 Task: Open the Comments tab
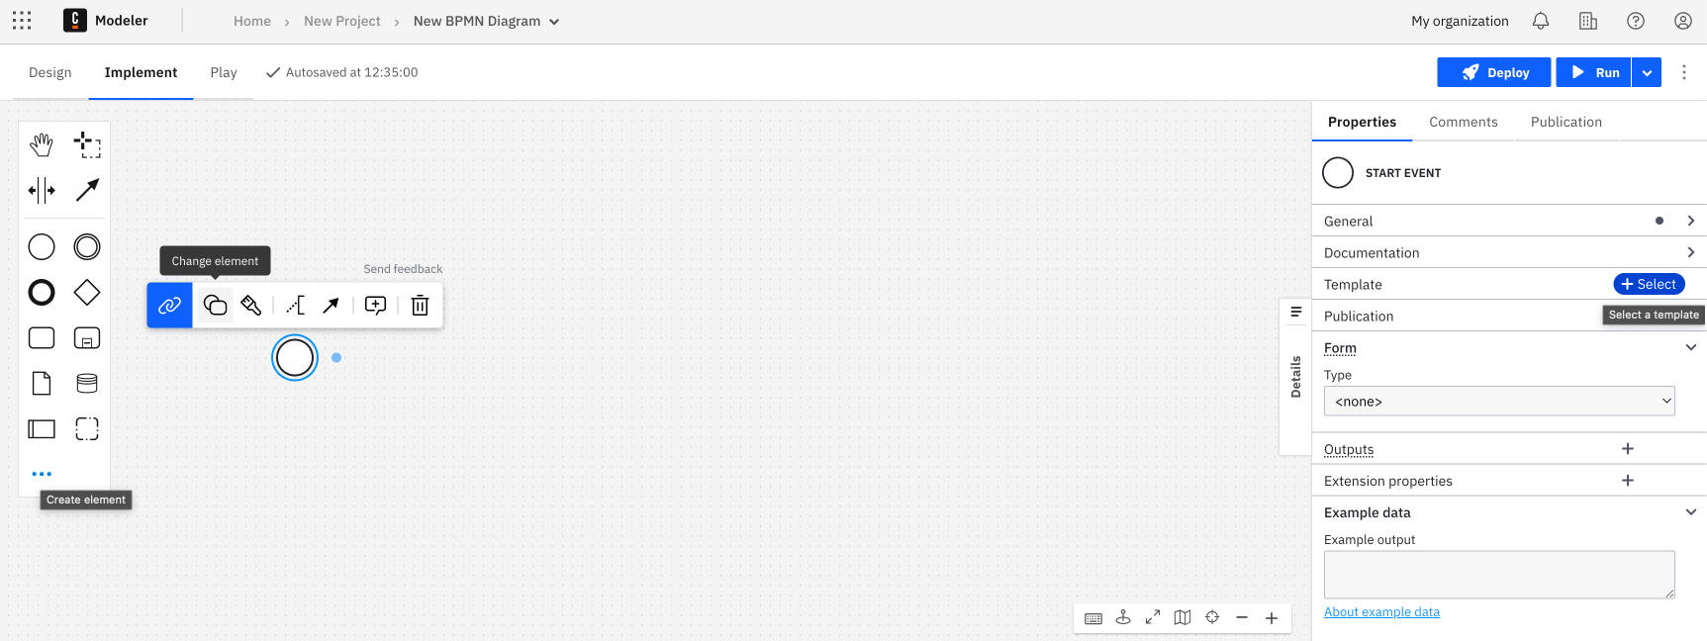[1463, 122]
